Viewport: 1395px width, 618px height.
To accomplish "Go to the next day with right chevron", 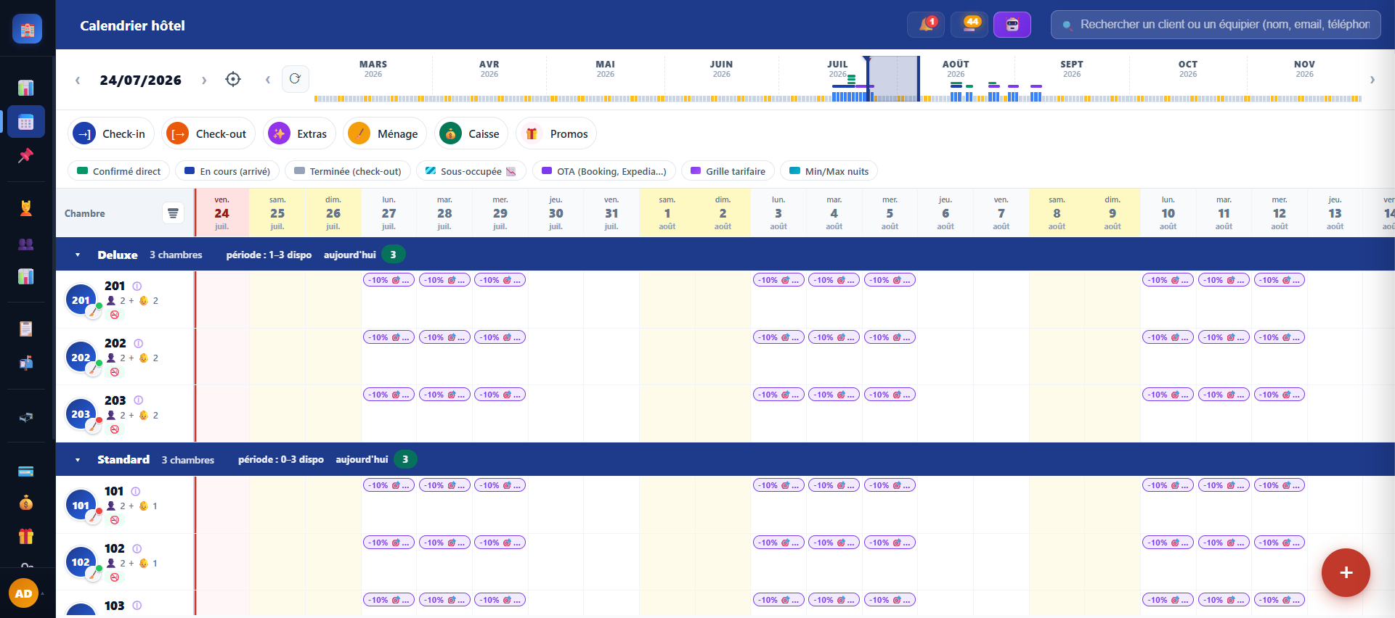I will click(x=204, y=80).
